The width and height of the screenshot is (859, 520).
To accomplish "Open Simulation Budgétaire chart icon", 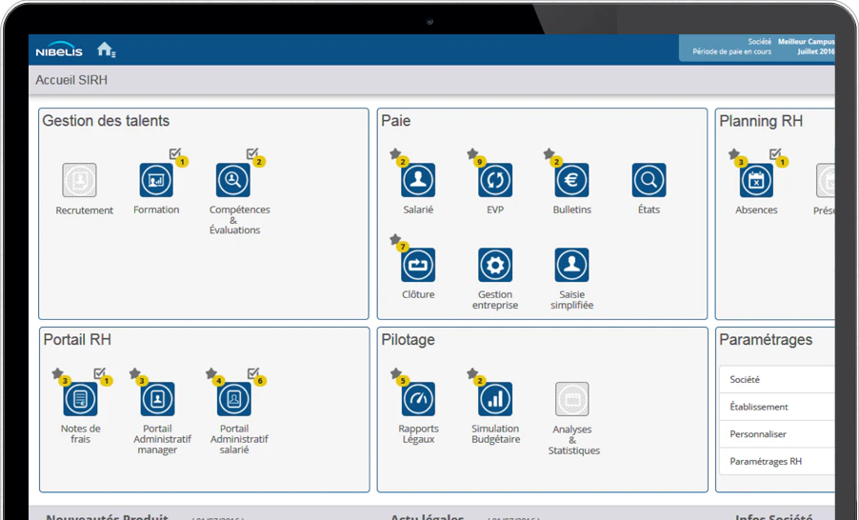I will pos(495,399).
